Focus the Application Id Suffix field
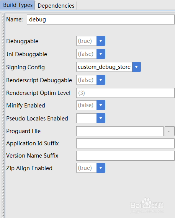Viewport: 175px width, 218px height. coord(125,143)
